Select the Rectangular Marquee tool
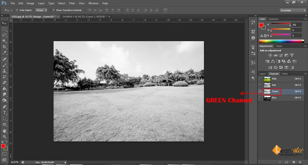308x165 pixels. click(5, 29)
